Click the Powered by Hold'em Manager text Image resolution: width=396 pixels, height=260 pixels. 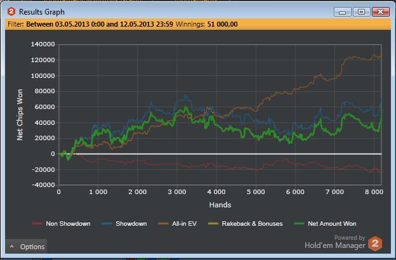point(335,242)
